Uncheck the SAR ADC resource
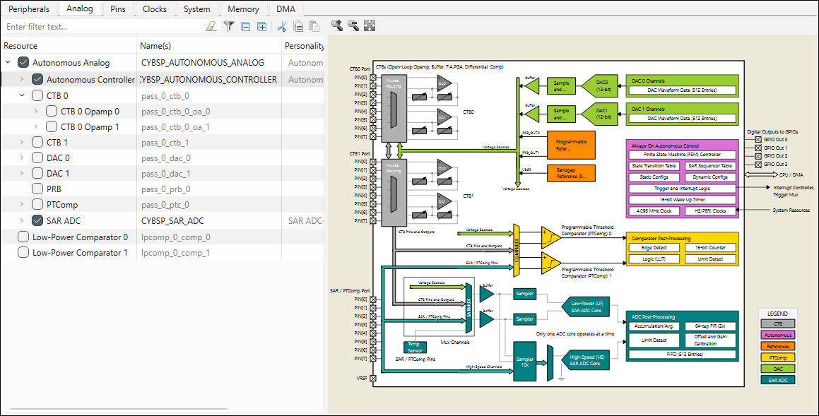This screenshot has height=416, width=819. [37, 221]
